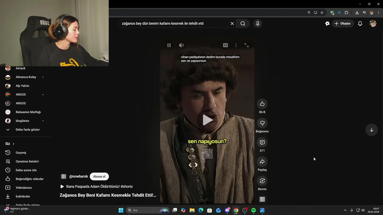Open the sparkle icon beside Oluştur

pyautogui.click(x=327, y=24)
